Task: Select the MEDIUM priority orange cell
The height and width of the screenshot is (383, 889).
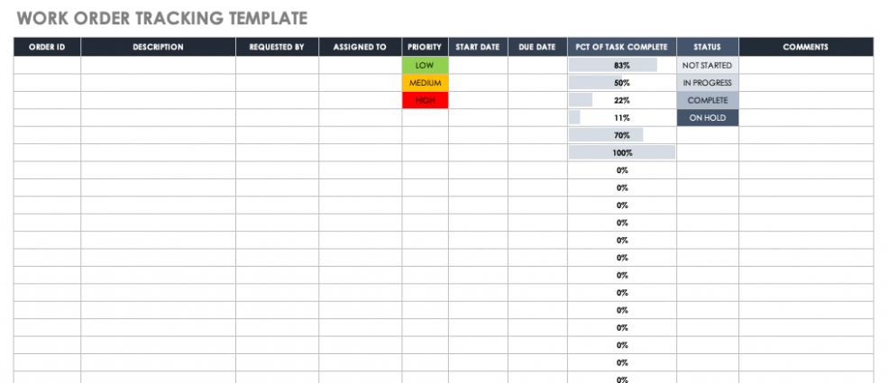Action: 425,83
